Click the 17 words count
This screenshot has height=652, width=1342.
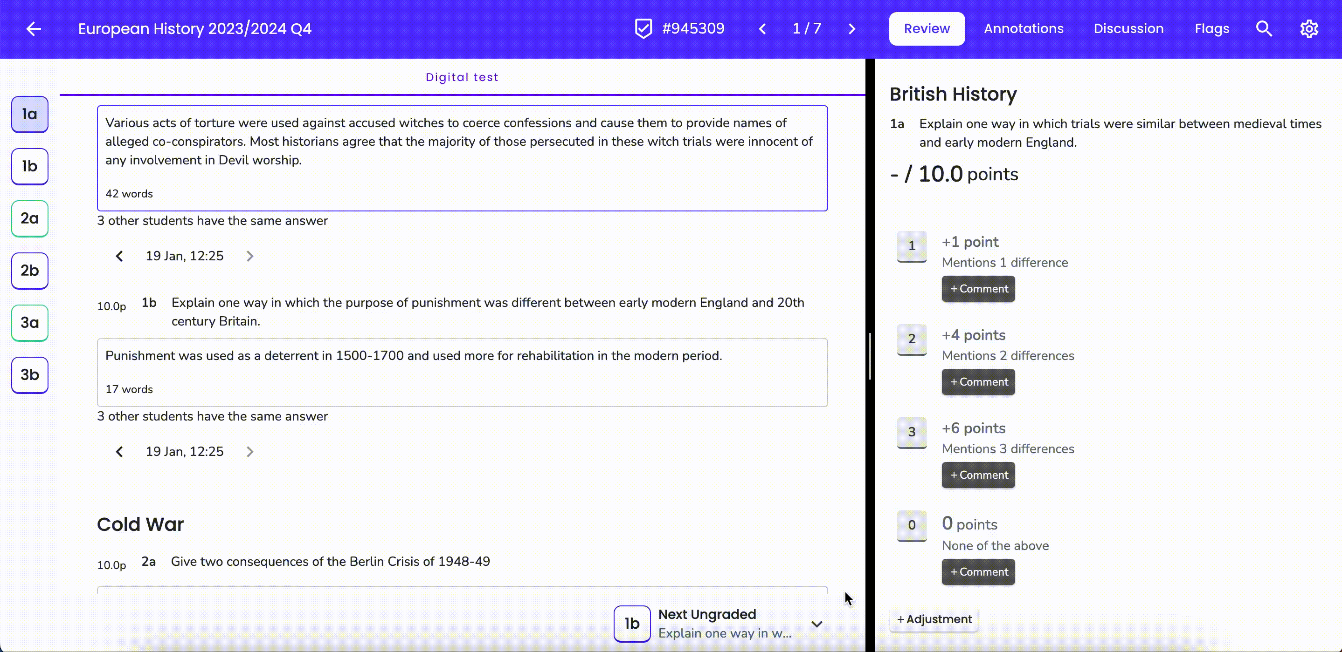129,389
